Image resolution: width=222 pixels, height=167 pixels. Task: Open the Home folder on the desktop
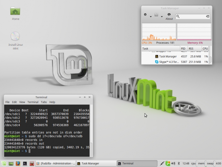[x=15, y=12]
